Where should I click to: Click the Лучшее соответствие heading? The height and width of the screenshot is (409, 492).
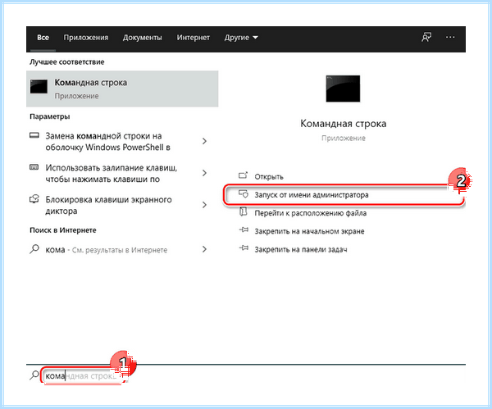click(67, 61)
